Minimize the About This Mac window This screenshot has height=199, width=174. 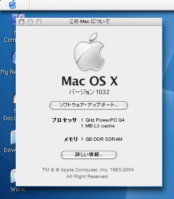(30, 21)
